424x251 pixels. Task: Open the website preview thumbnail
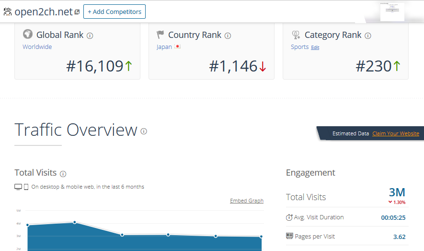click(x=392, y=12)
